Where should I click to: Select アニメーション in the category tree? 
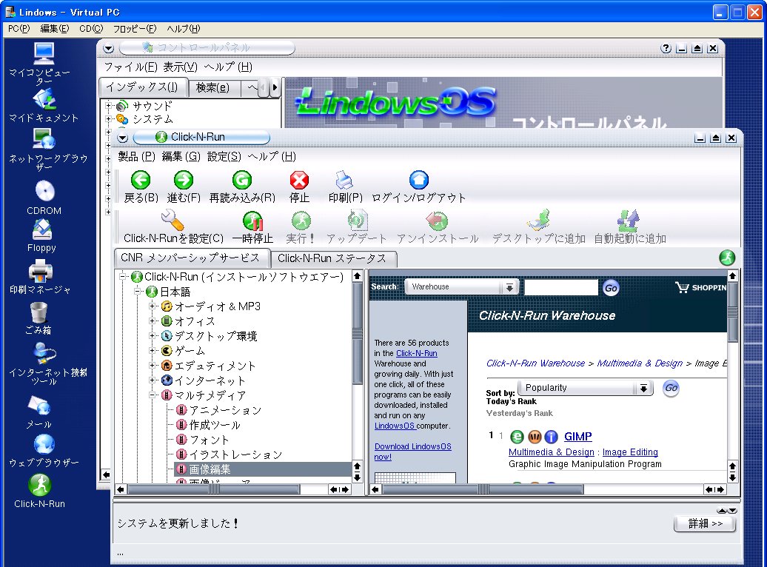[225, 410]
